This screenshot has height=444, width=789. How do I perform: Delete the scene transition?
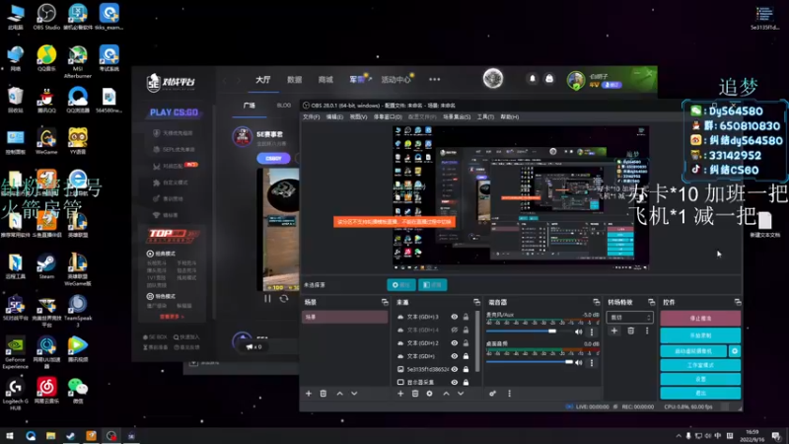pyautogui.click(x=630, y=331)
